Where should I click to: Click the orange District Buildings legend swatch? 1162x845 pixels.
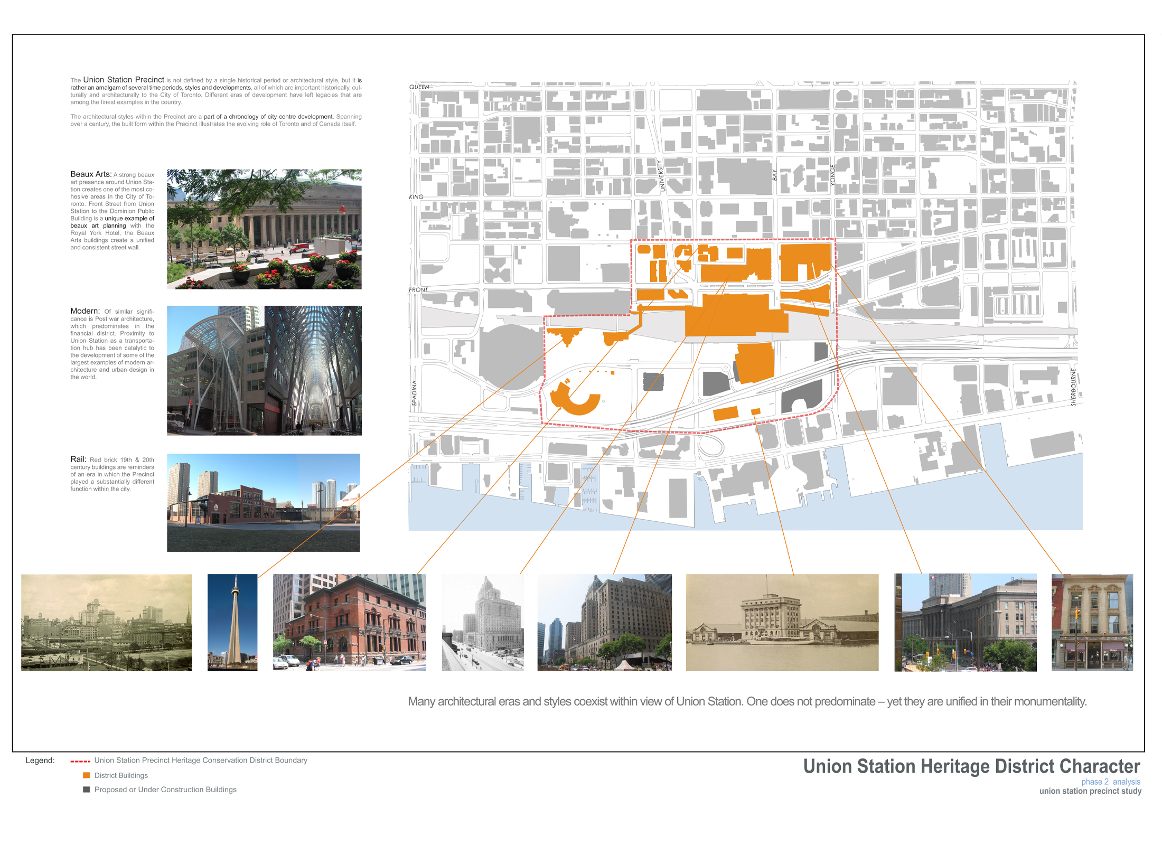[x=87, y=775]
